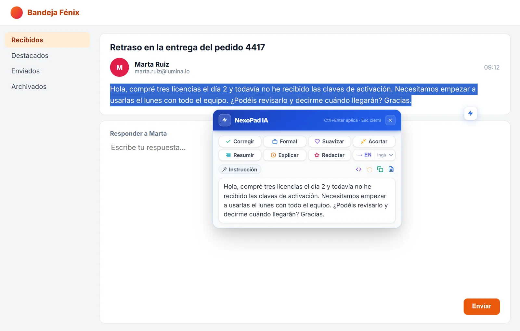
Task: Click the sender address marta.ruiz@lumina.io
Action: click(x=162, y=72)
